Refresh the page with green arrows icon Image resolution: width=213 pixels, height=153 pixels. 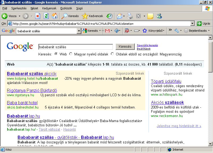click(x=46, y=16)
